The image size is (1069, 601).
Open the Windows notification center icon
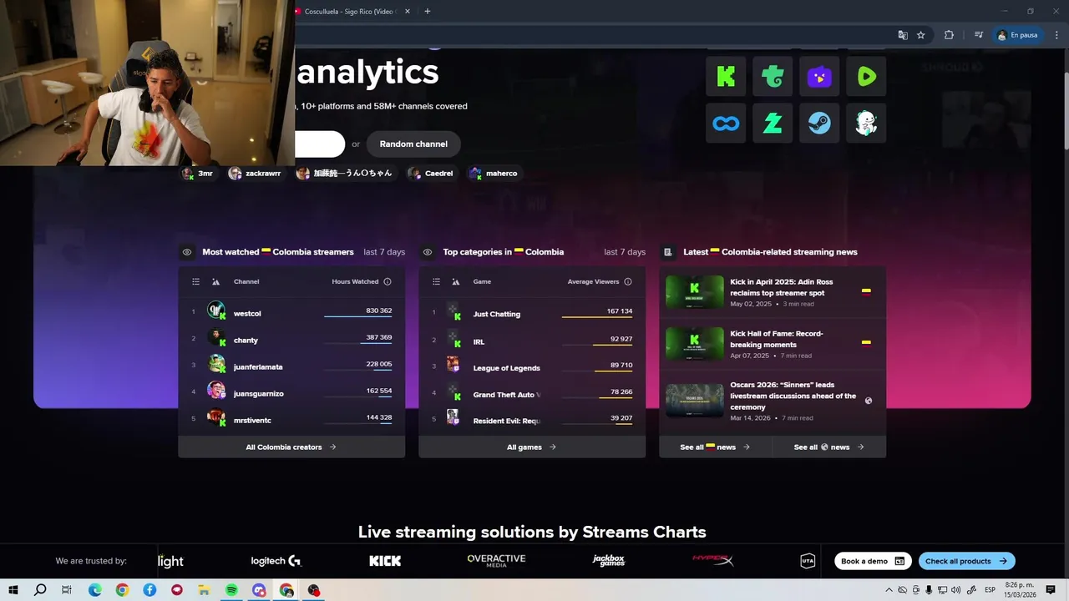pyautogui.click(x=1051, y=590)
